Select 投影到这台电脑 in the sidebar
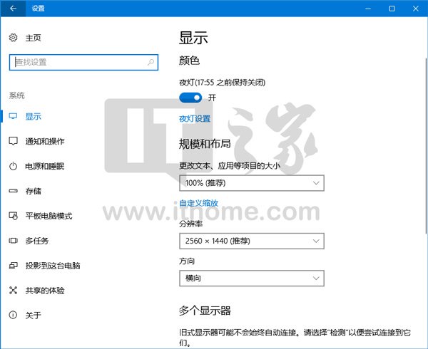 [53, 266]
